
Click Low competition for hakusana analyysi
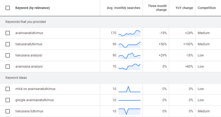[x=201, y=55]
